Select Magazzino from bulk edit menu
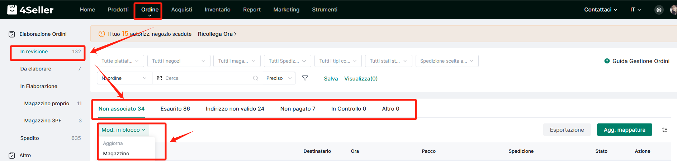This screenshot has width=677, height=161. coord(116,153)
